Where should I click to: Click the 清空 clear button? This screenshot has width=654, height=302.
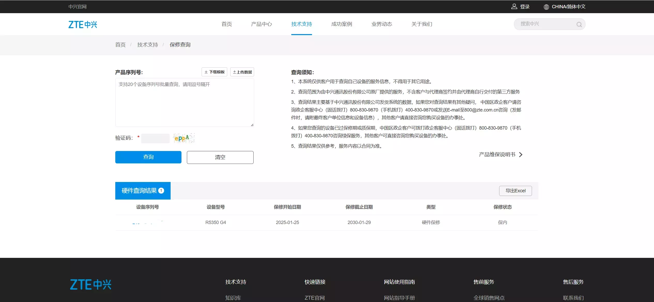(220, 157)
